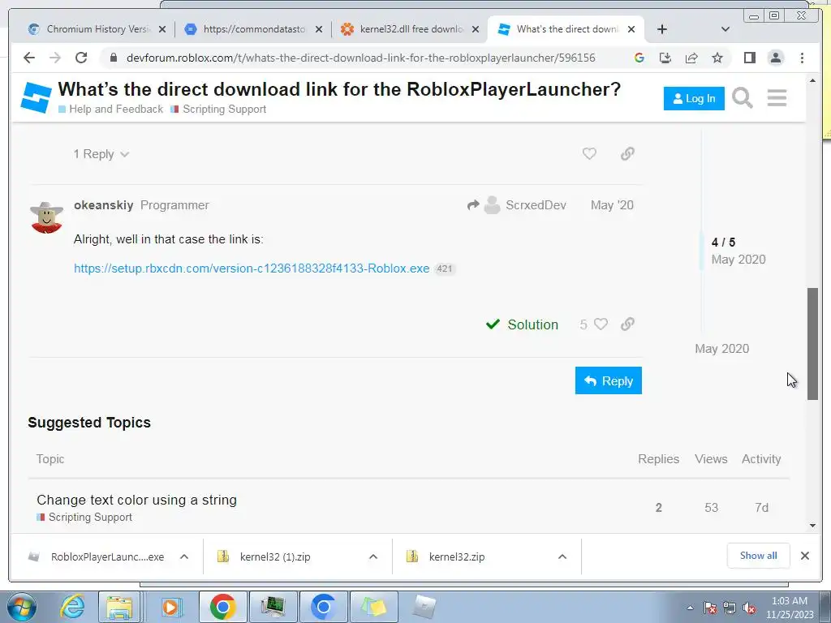Switch to Chromium History Versions tab

96,29
